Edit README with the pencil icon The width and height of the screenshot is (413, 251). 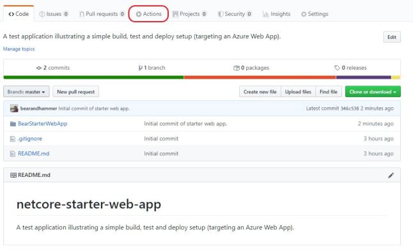pyautogui.click(x=391, y=175)
